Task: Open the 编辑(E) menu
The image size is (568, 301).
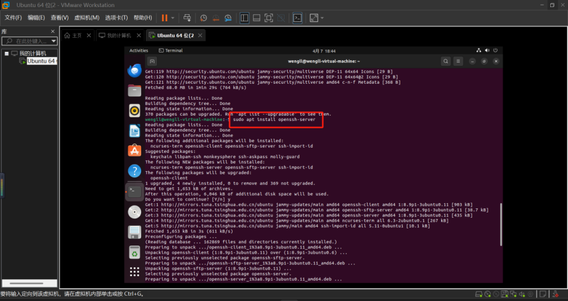Action: point(36,18)
